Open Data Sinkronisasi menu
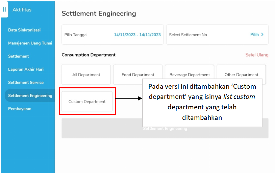 24,30
